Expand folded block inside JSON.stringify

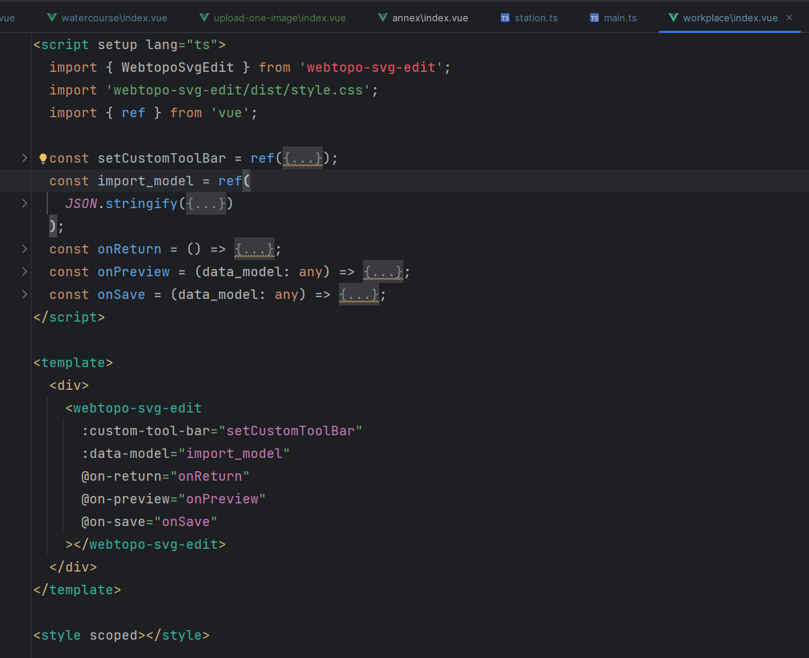(x=206, y=204)
